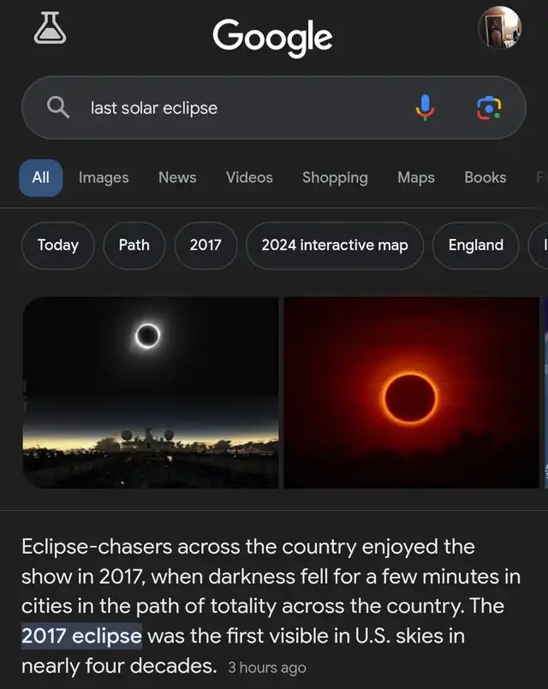The height and width of the screenshot is (689, 548).
Task: Go to the Shopping tab
Action: point(335,177)
